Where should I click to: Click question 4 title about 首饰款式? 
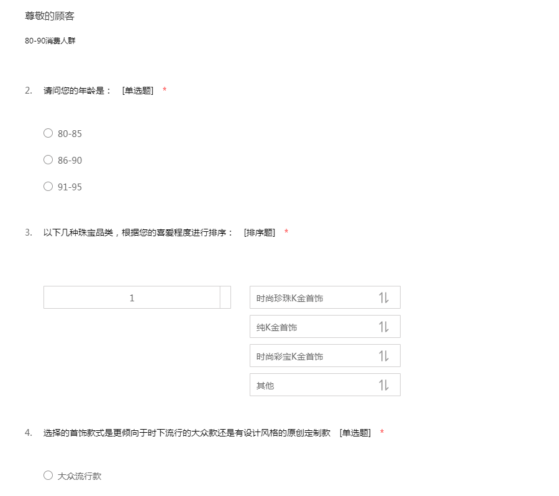point(186,433)
